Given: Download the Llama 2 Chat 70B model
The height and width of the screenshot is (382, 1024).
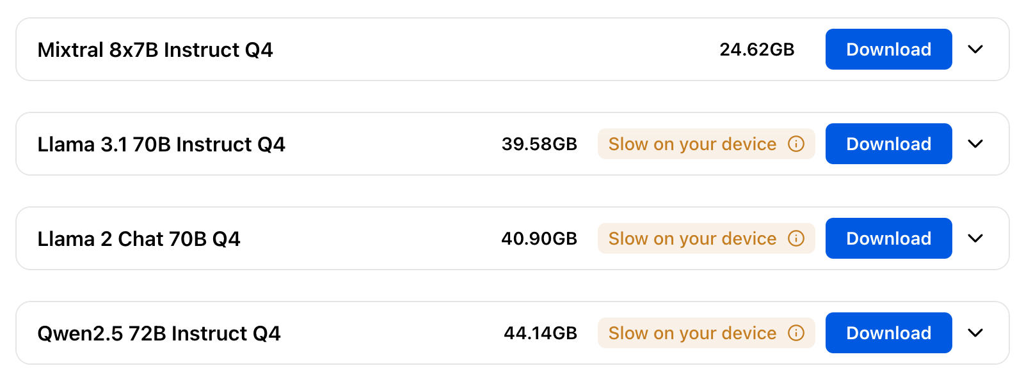Looking at the screenshot, I should coord(888,238).
